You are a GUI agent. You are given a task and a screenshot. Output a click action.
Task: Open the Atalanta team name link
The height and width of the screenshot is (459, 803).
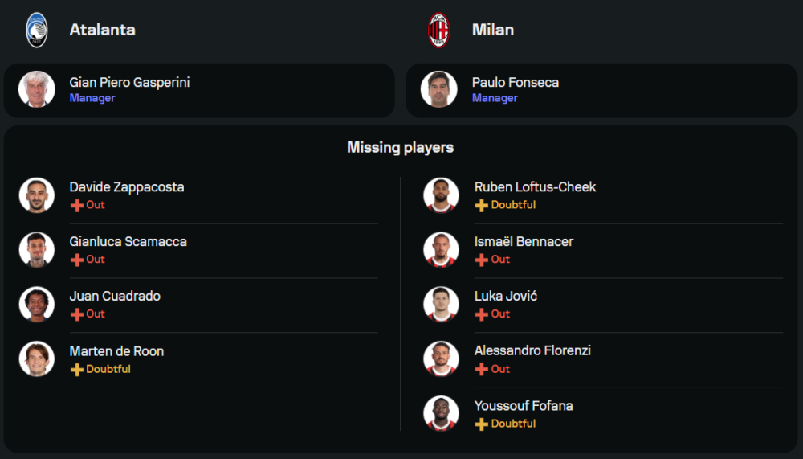[102, 30]
